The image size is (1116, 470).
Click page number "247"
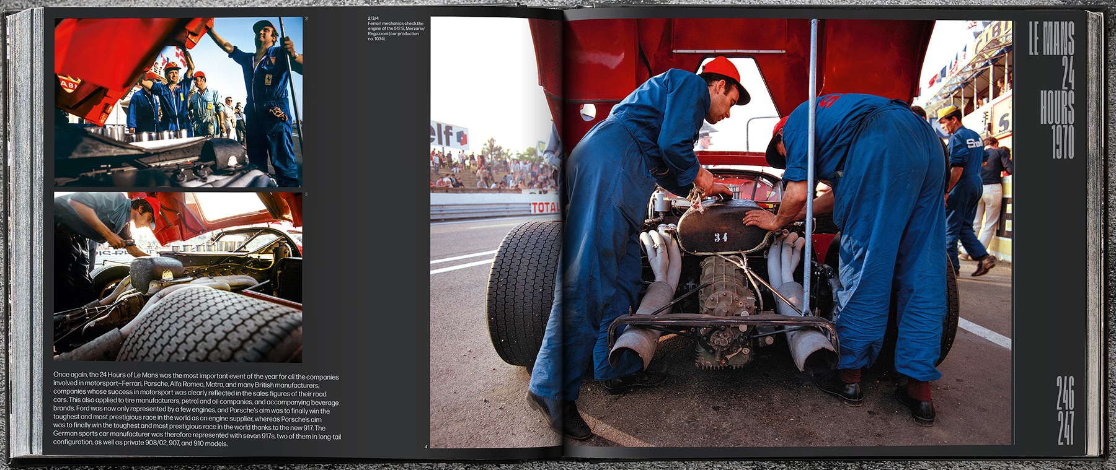tap(1066, 428)
